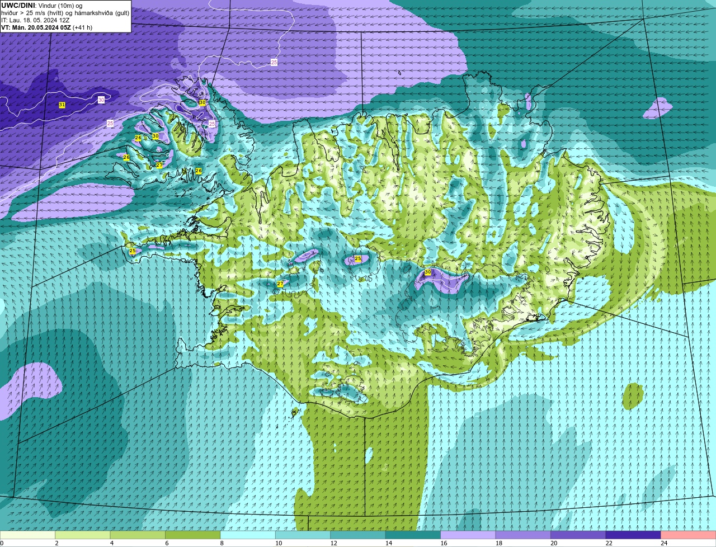Click the light teal 10–12 m/s legend swatch
The image size is (716, 547).
point(303,535)
